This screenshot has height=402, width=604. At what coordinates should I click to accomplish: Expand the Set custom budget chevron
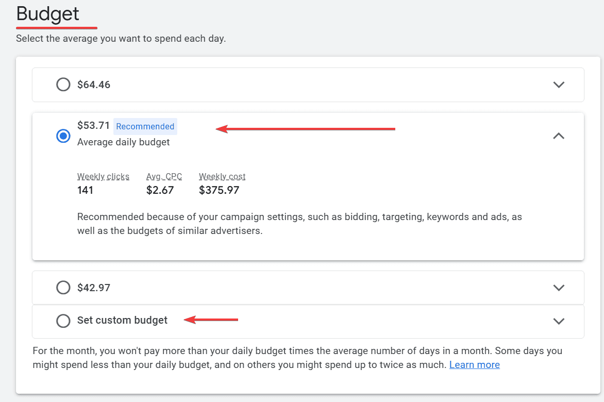pos(559,321)
